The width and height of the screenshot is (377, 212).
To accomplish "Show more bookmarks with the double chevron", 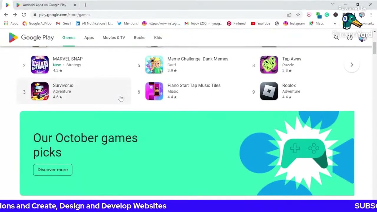I will (x=335, y=24).
